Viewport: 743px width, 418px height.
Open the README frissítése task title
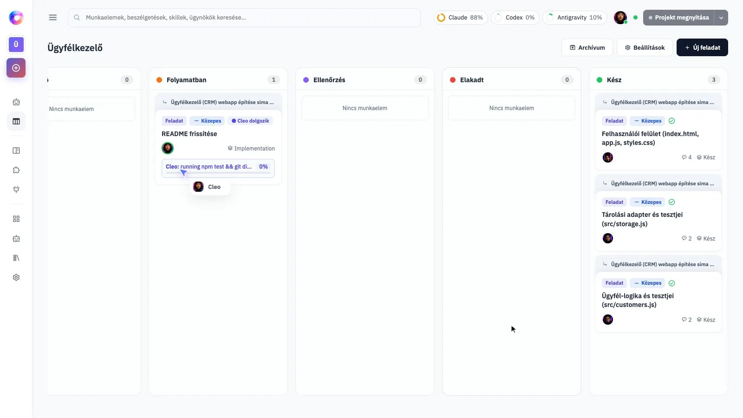(x=189, y=134)
